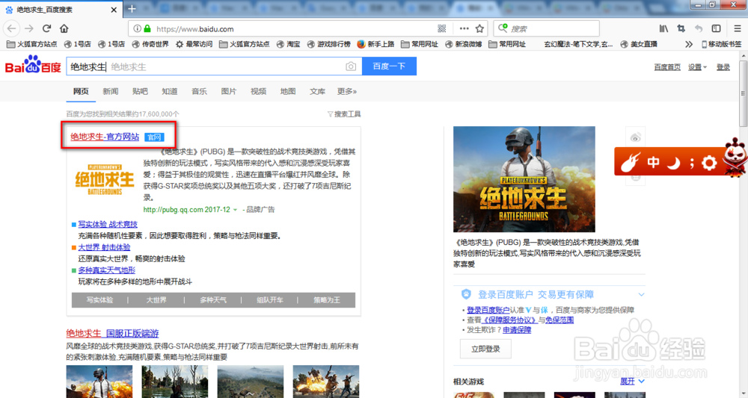The height and width of the screenshot is (398, 748).
Task: Click the undo arrow toolbar icon
Action: pyautogui.click(x=699, y=28)
